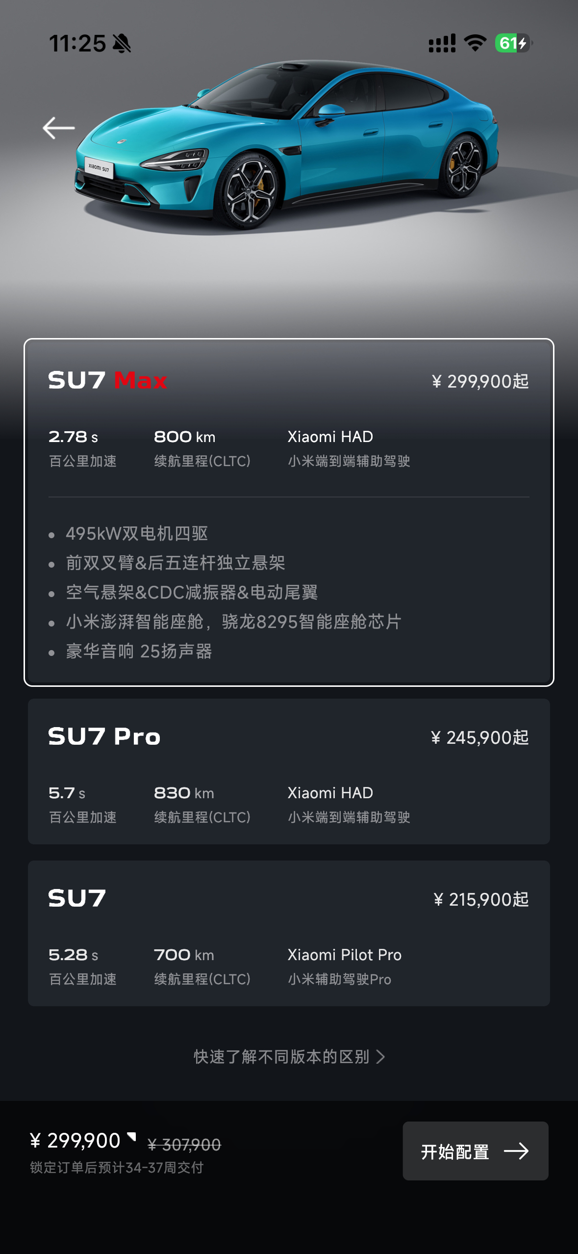Expand price details triangle beside ¥299,900
Image resolution: width=578 pixels, height=1254 pixels.
(131, 1136)
